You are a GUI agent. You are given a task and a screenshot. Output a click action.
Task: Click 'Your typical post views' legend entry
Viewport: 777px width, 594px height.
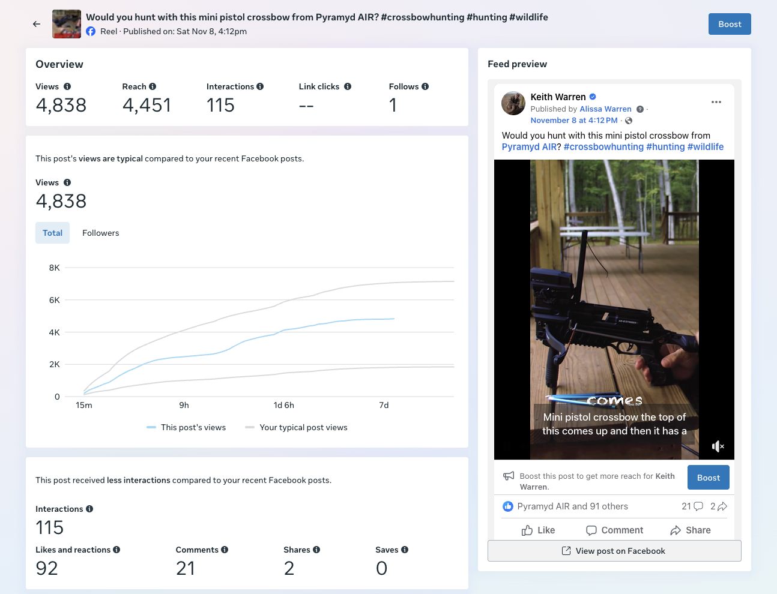click(x=297, y=427)
